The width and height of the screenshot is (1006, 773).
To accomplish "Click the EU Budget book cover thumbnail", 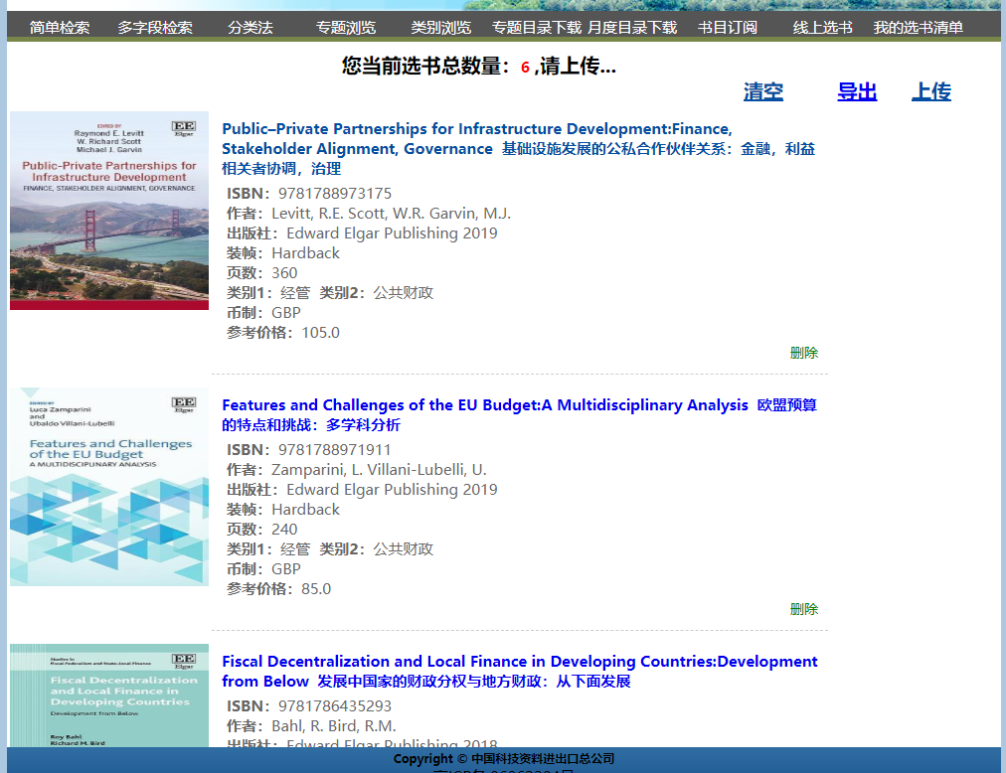I will 109,487.
